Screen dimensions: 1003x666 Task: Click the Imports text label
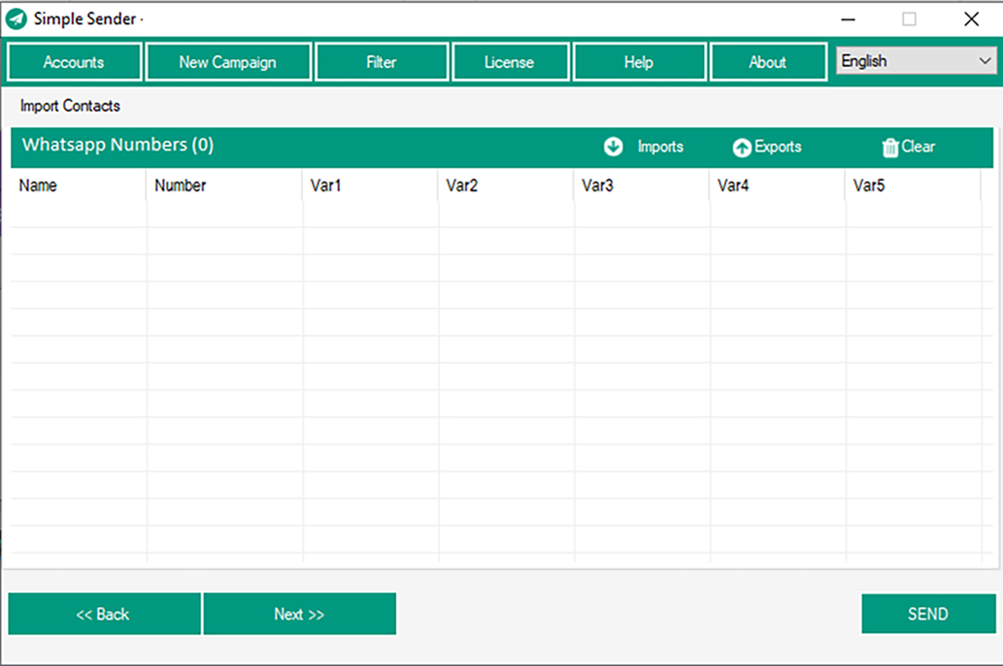[660, 147]
